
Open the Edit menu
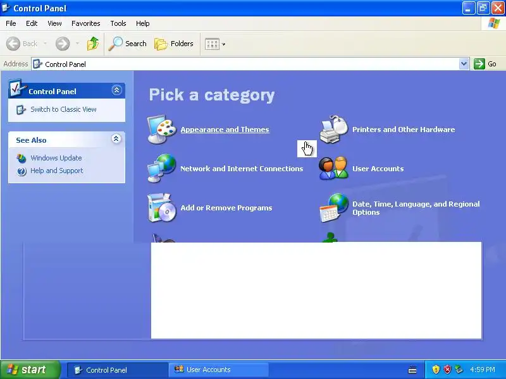pos(32,23)
